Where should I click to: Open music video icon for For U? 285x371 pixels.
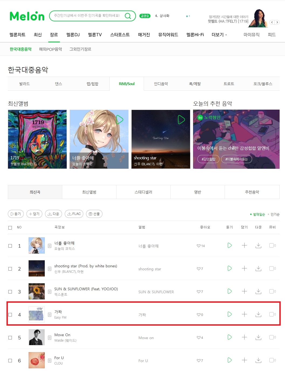(272, 360)
